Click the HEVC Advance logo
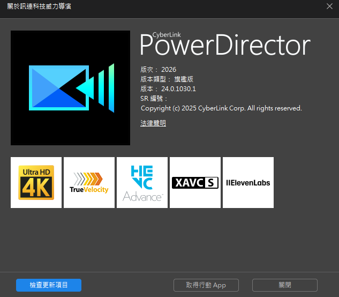 tap(142, 182)
